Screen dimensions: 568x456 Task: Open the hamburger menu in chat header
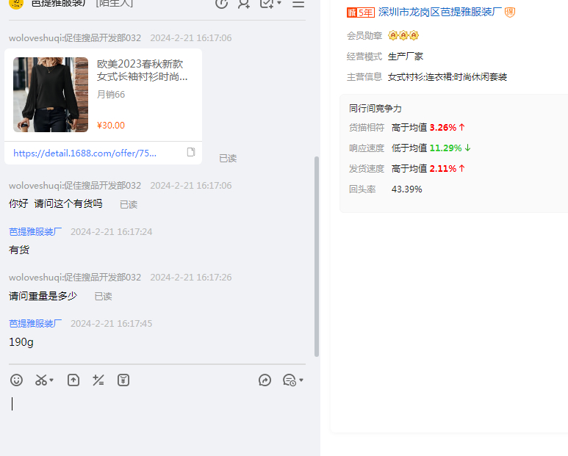pos(298,4)
